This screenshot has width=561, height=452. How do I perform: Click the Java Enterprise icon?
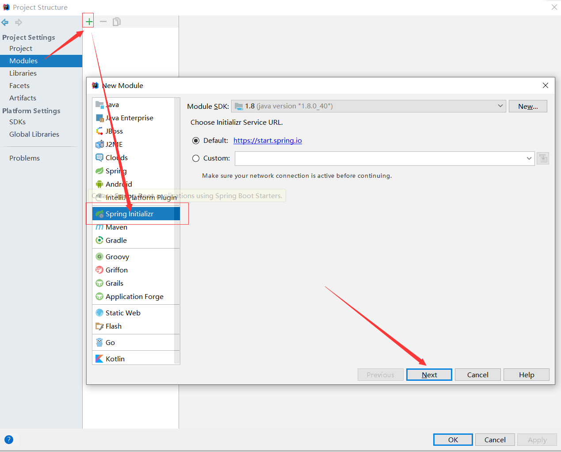pos(99,118)
